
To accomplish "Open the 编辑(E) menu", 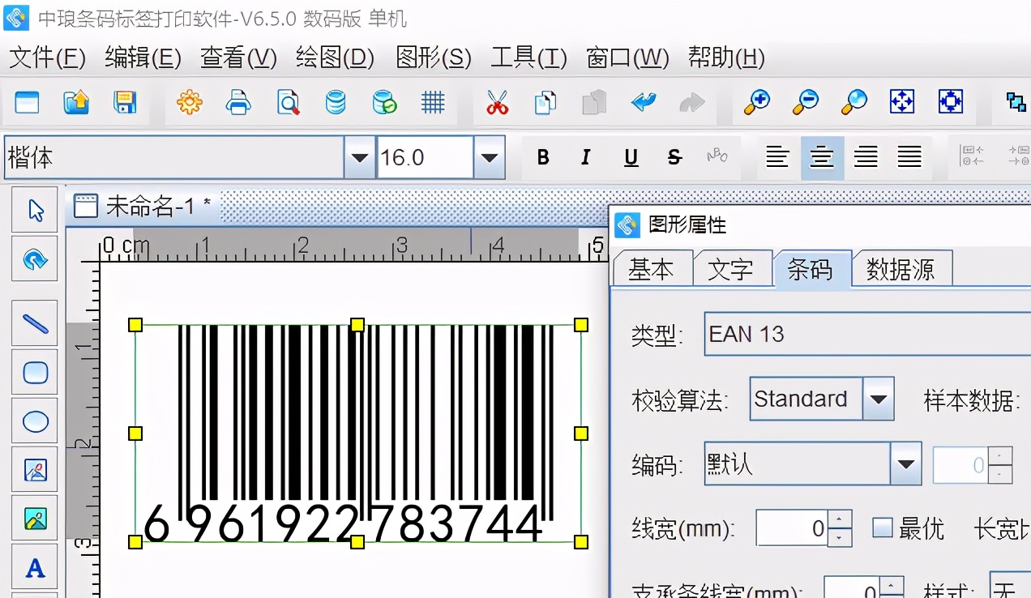I will [143, 58].
